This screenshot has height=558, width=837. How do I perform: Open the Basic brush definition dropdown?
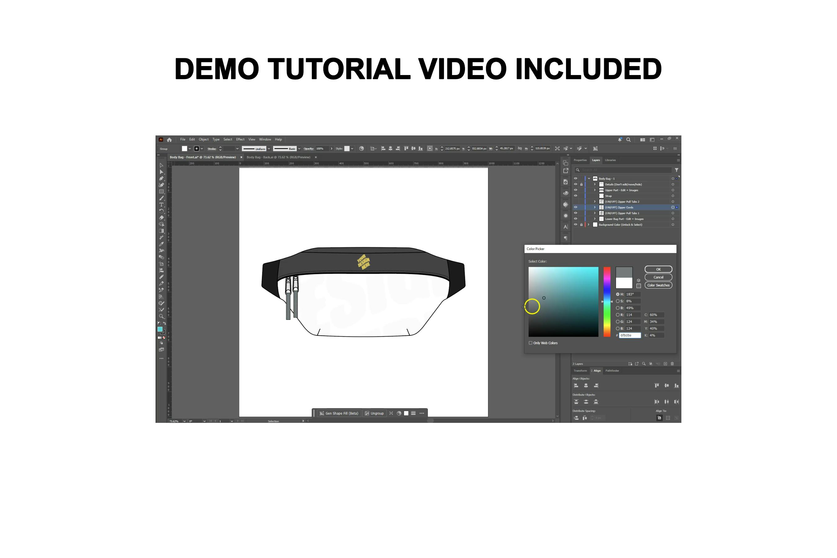click(299, 149)
